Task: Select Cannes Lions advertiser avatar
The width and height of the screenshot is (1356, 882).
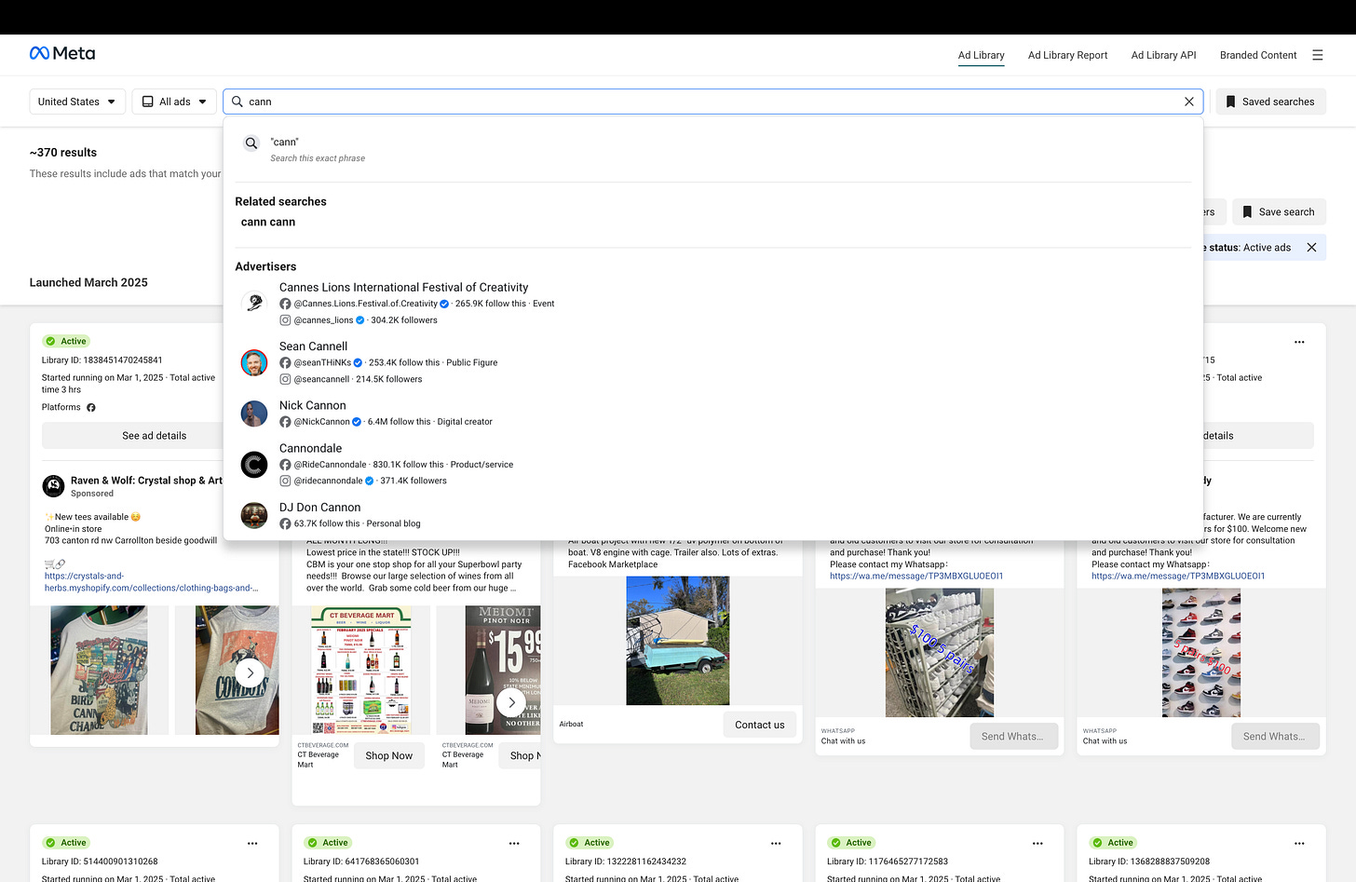Action: (x=254, y=303)
